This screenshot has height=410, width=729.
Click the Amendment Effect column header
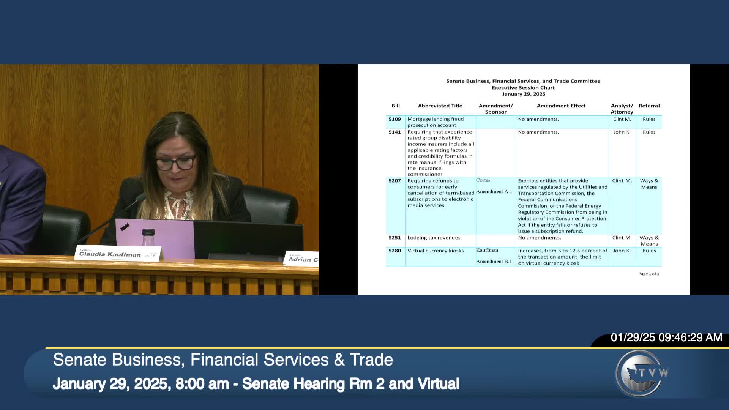coord(561,106)
